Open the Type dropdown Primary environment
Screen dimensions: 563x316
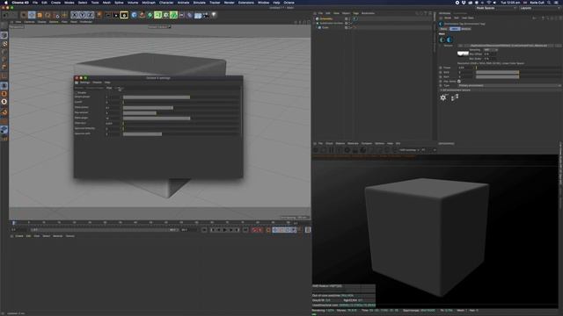[x=509, y=86]
